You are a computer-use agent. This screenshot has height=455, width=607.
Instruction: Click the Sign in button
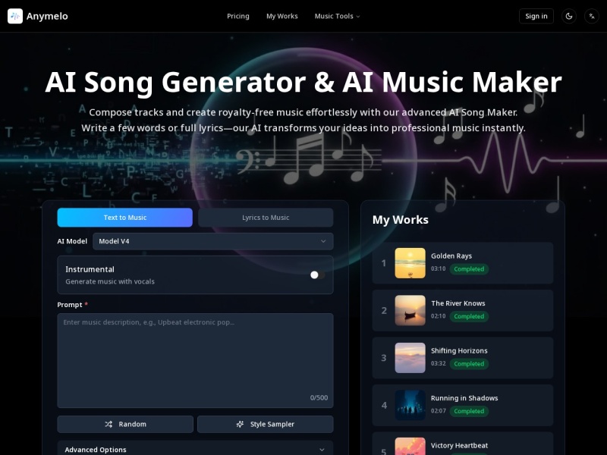coord(536,16)
